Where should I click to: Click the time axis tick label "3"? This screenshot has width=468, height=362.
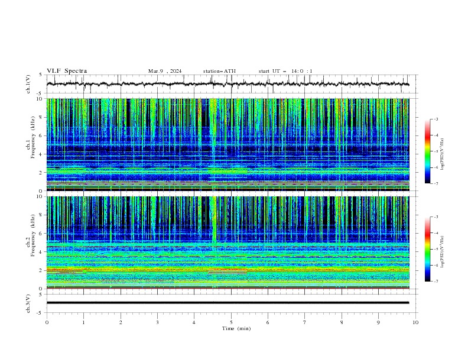pyautogui.click(x=157, y=322)
